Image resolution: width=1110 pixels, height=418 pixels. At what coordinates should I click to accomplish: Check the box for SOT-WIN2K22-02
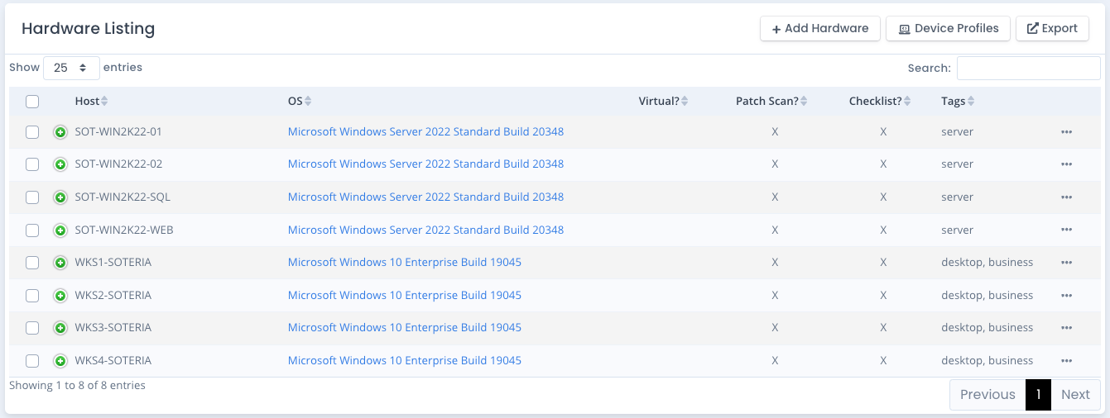coord(32,164)
